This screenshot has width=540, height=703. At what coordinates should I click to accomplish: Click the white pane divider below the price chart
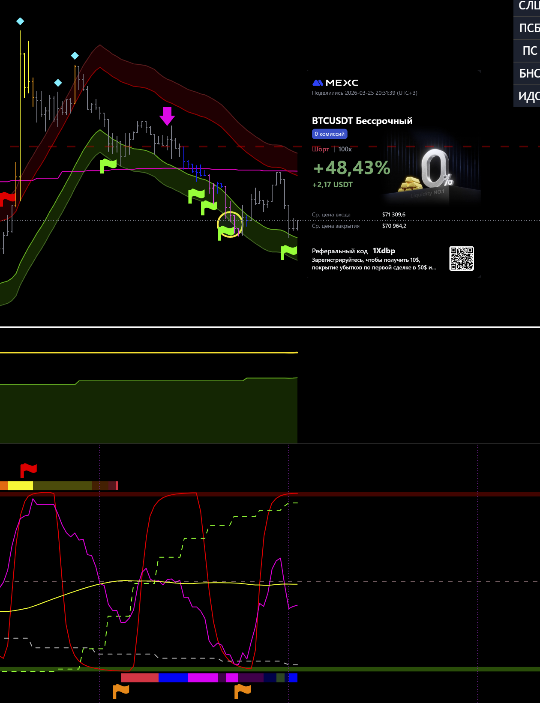pyautogui.click(x=270, y=327)
